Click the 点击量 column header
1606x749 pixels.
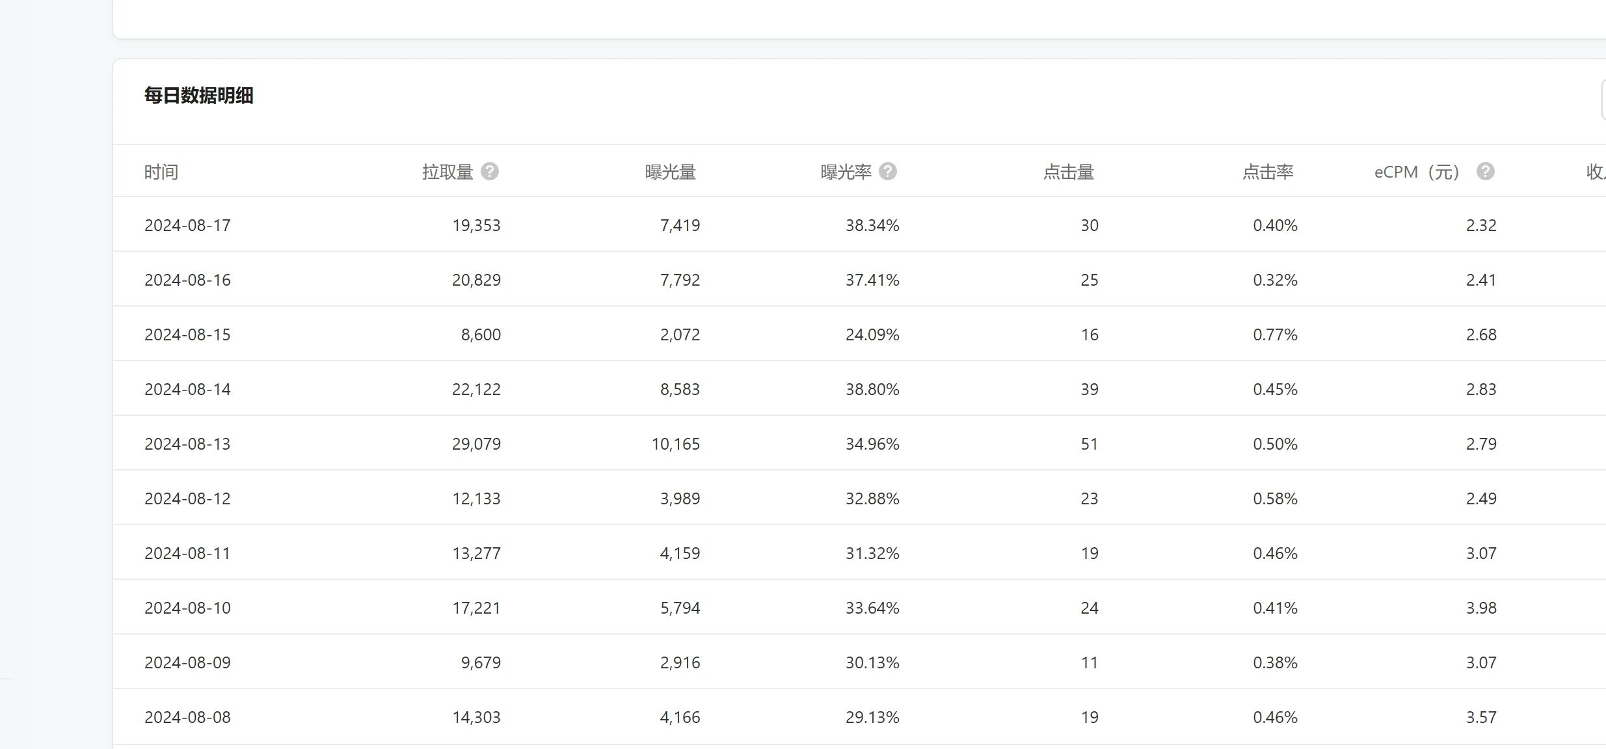(x=1069, y=172)
